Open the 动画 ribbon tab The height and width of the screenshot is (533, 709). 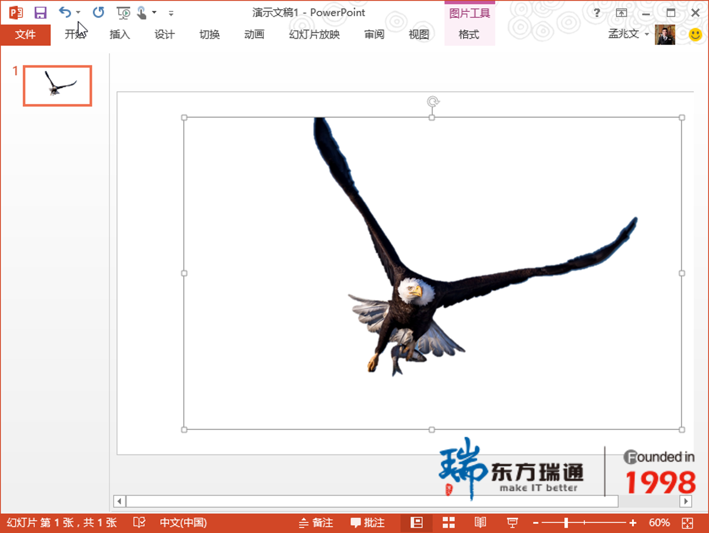tap(254, 35)
